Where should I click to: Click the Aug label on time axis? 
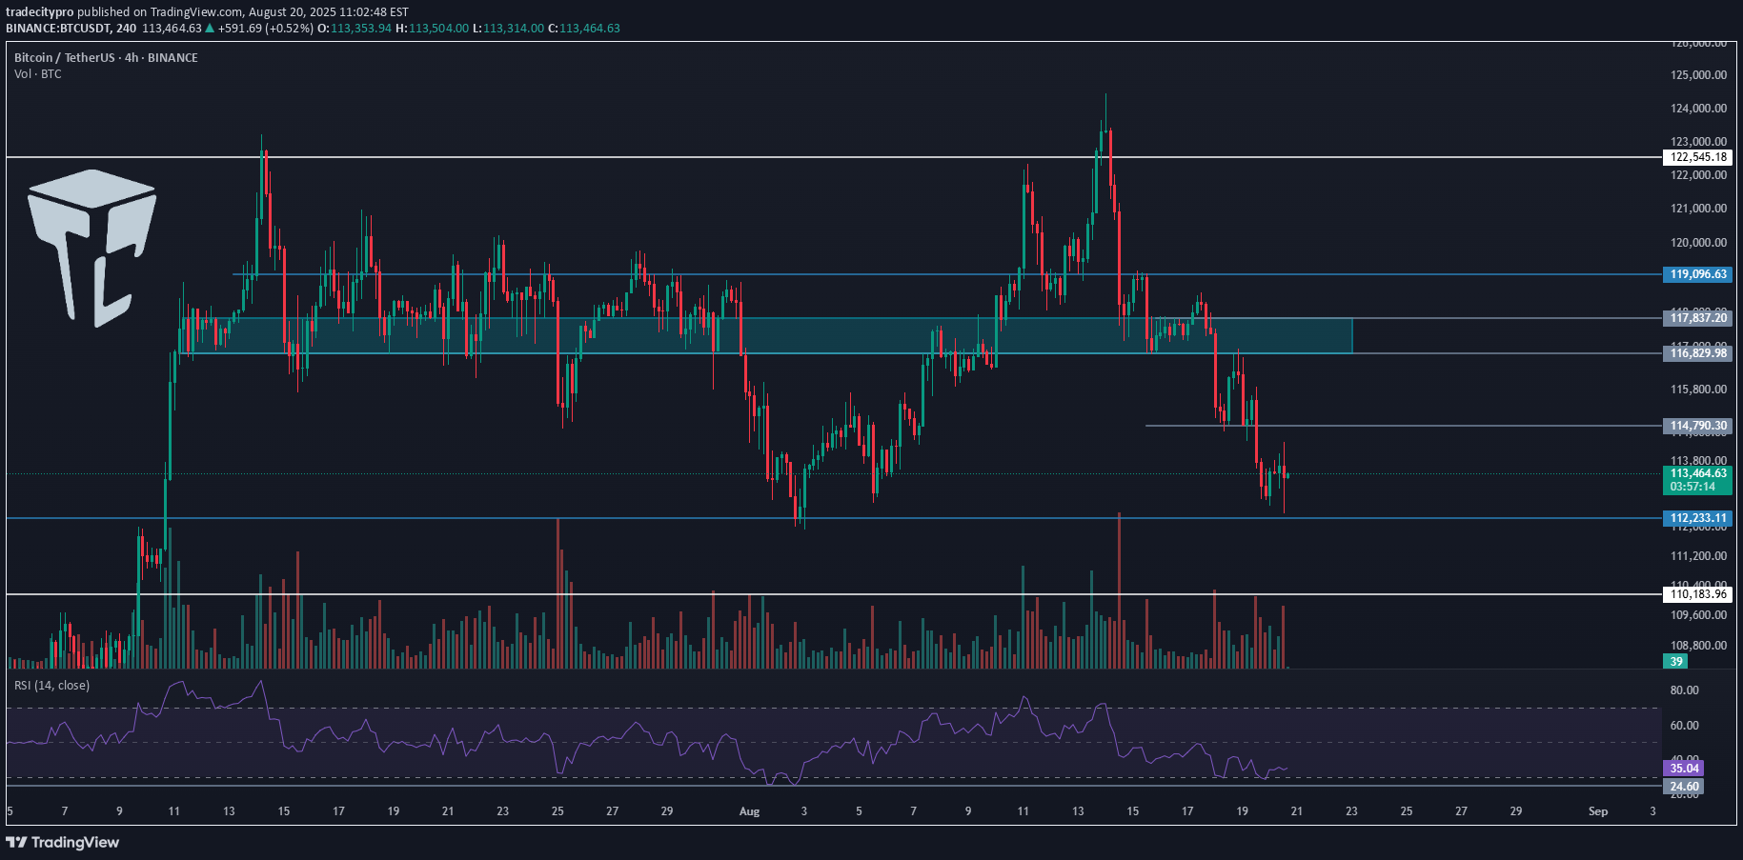(750, 811)
